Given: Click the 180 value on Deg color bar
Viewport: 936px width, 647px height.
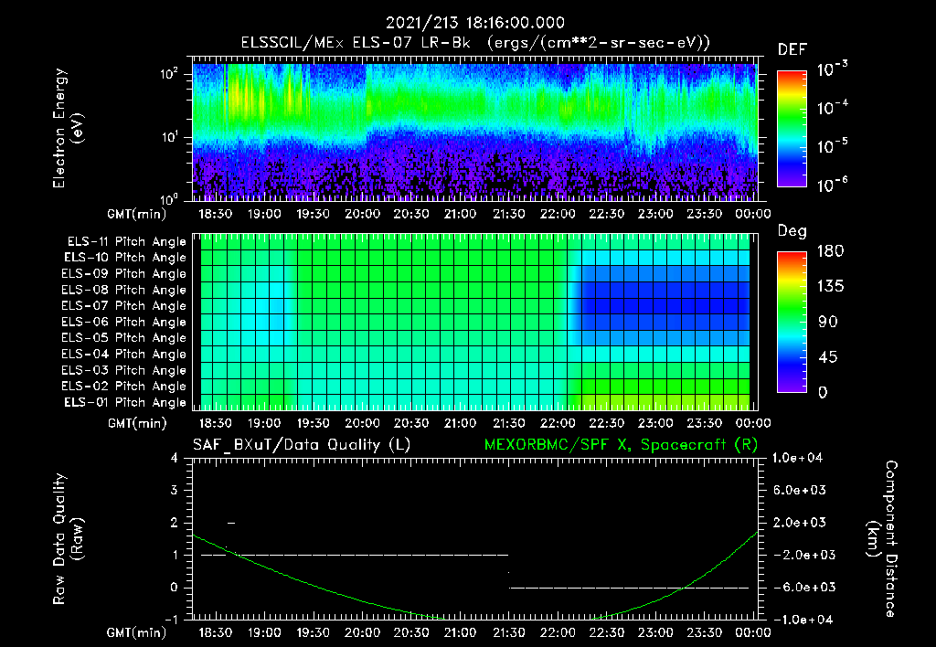Looking at the screenshot, I should pos(830,251).
